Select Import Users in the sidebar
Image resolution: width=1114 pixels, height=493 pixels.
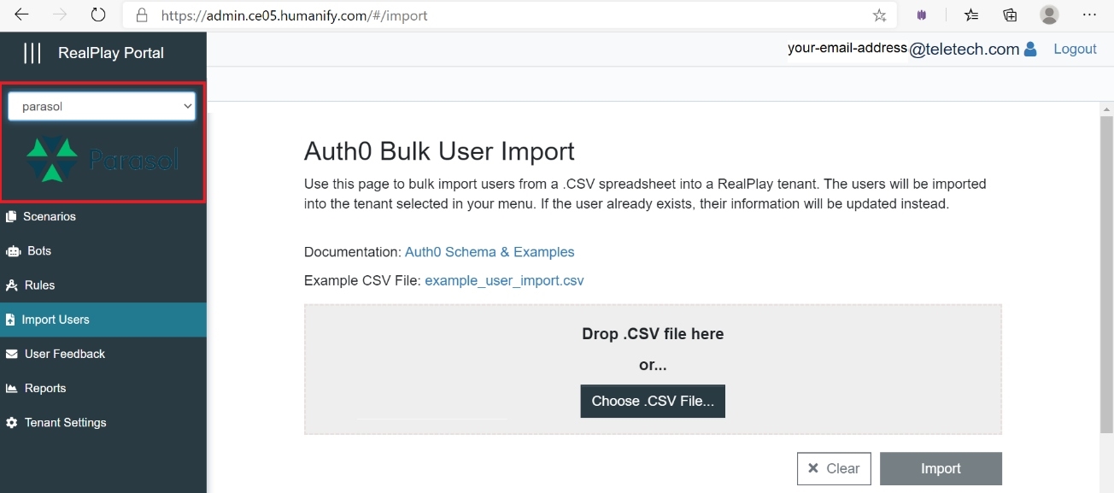(56, 320)
